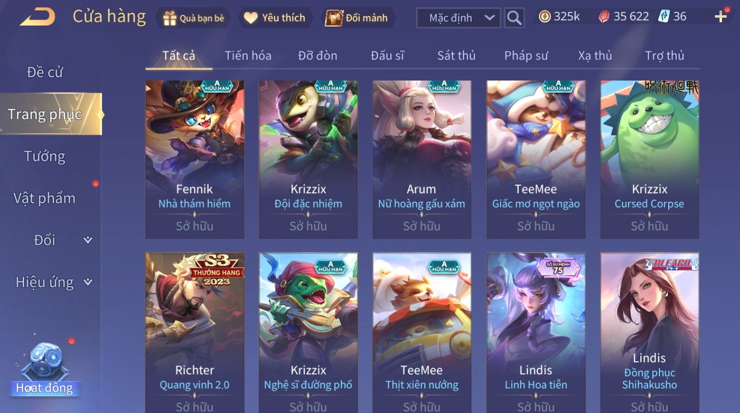Select the Richter Quang vinh 2.0 skin
Screen dimensions: 740x413
(x=195, y=332)
